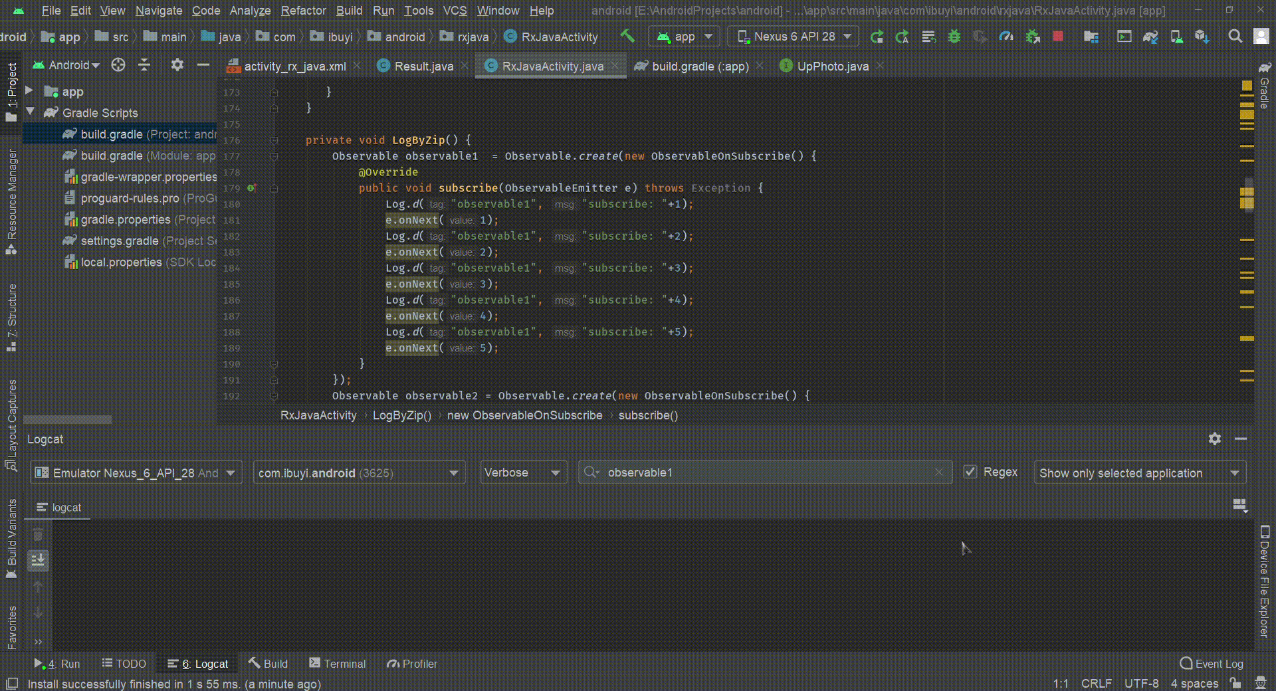Clear the logcat search field with X

point(938,472)
